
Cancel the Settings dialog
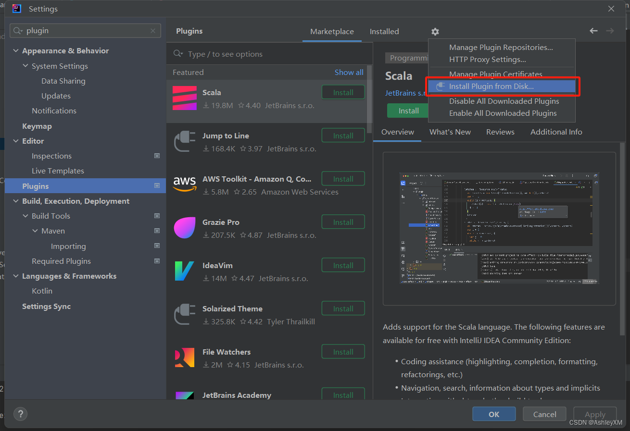(x=544, y=414)
